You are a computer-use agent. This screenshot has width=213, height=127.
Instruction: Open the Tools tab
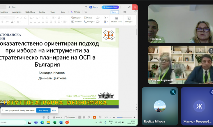click(63, 12)
